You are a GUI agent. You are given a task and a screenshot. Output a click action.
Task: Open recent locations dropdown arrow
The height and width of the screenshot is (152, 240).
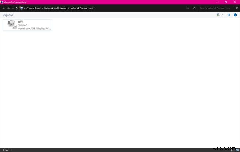[13, 8]
